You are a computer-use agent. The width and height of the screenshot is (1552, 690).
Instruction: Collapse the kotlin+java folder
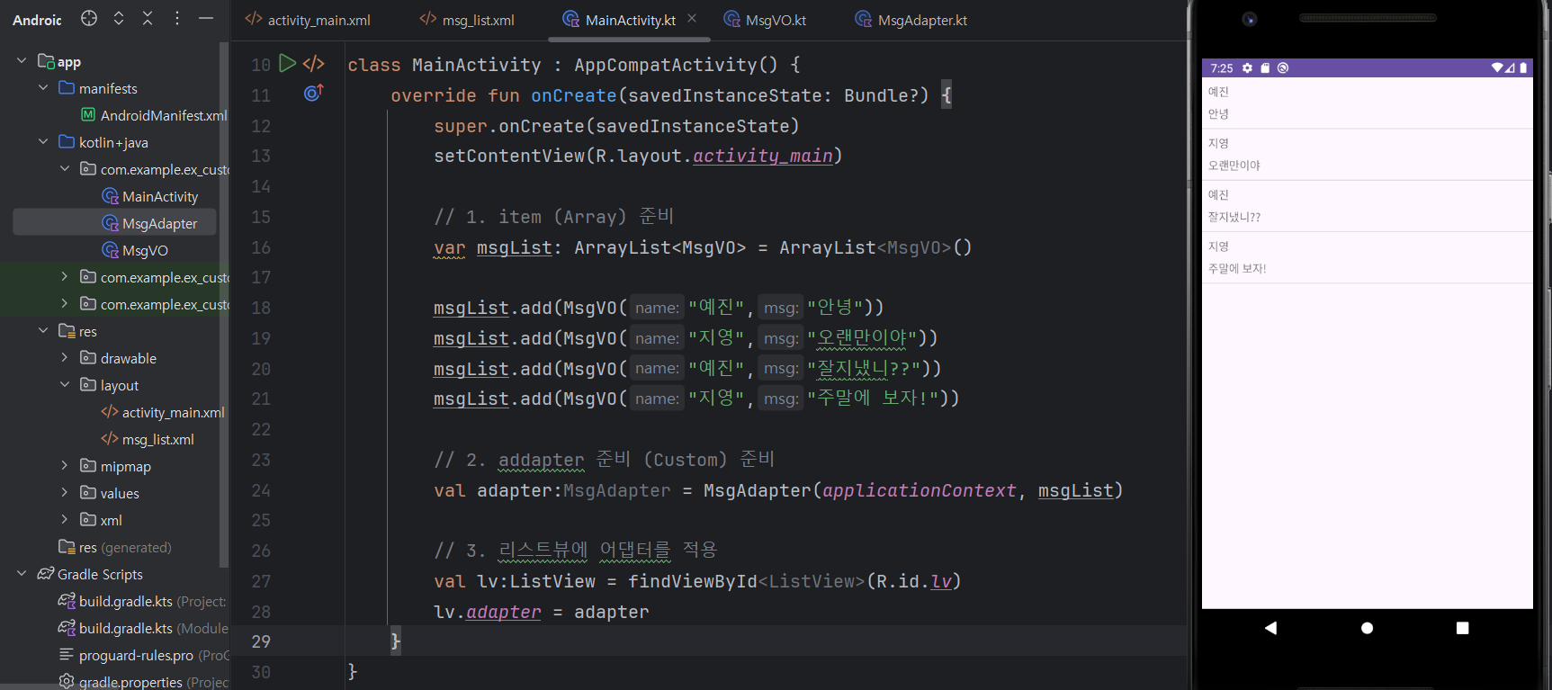(43, 141)
